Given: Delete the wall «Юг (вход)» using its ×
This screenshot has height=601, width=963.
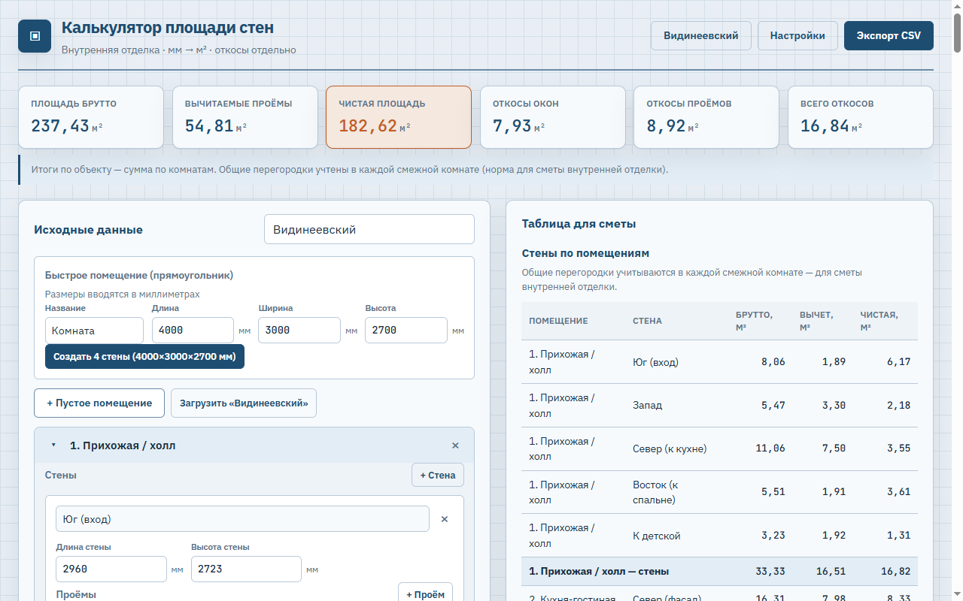Looking at the screenshot, I should tap(444, 519).
